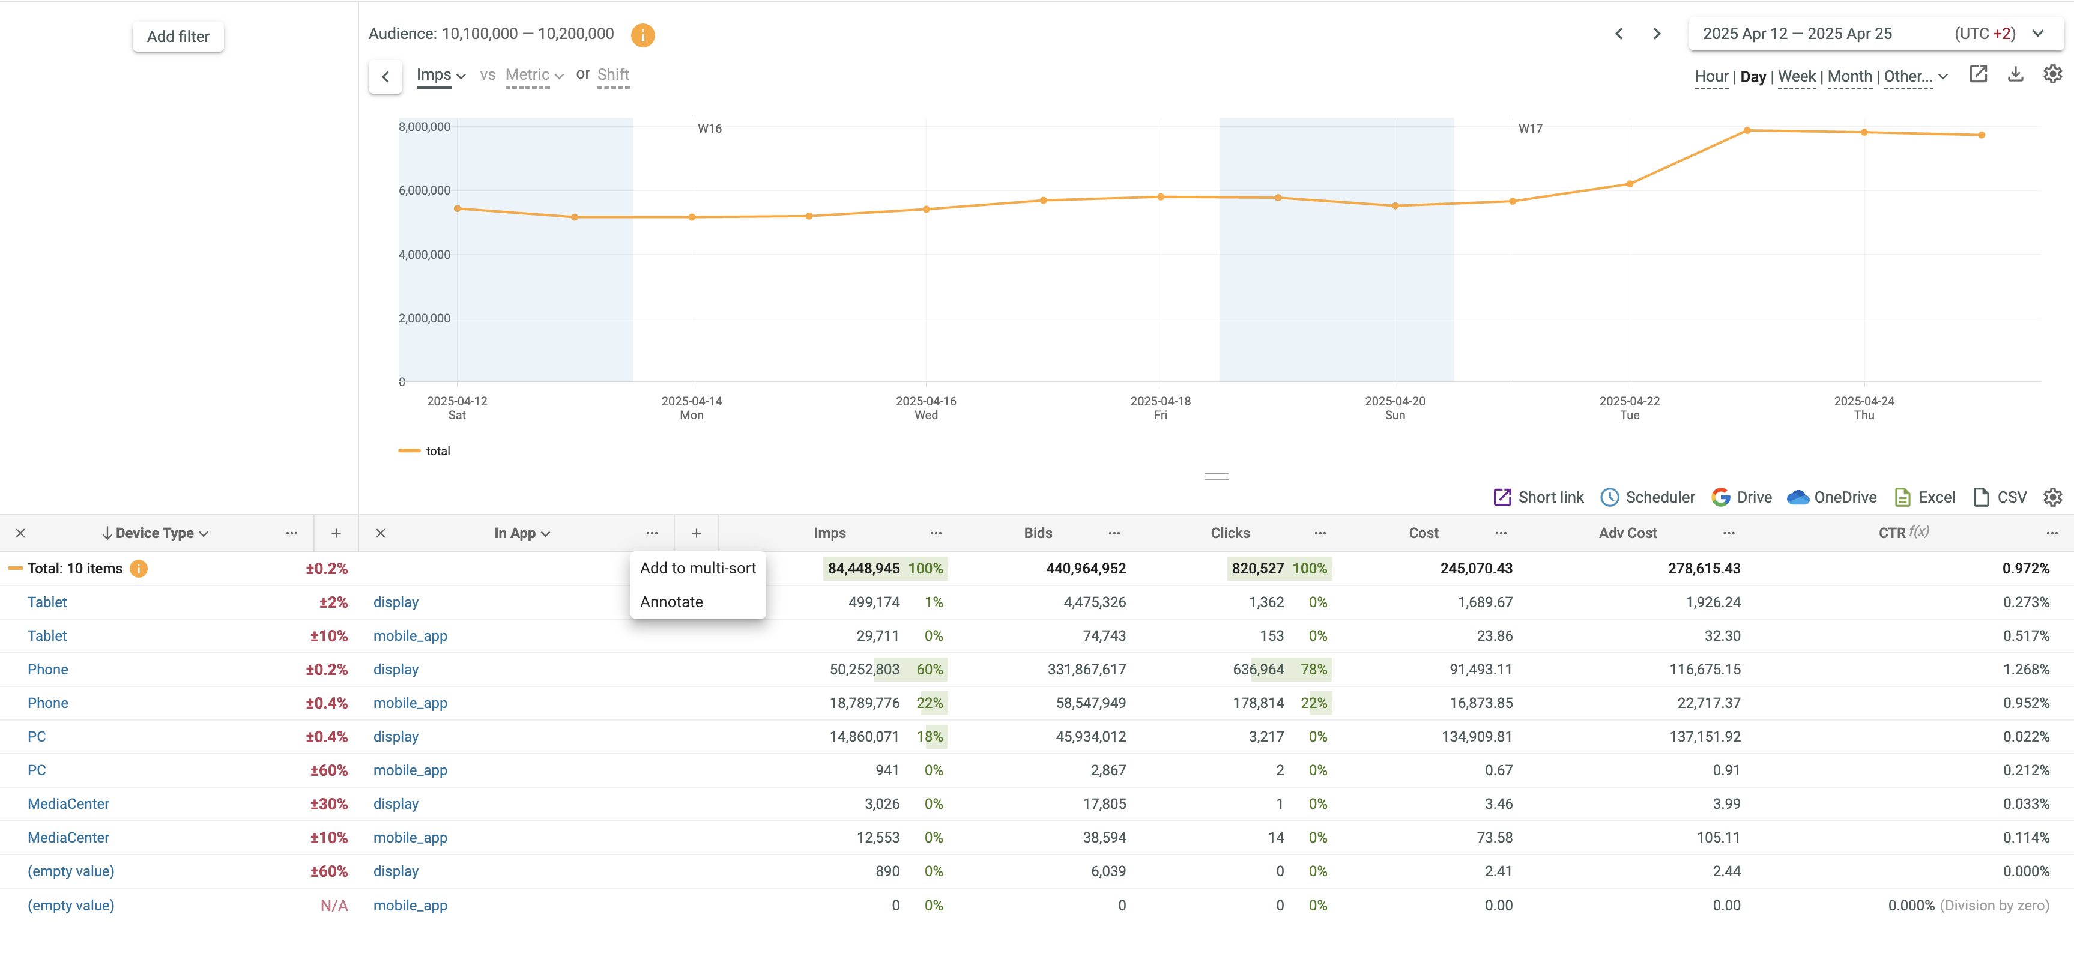Collapse the Total 10 items row
The height and width of the screenshot is (956, 2074).
15,569
